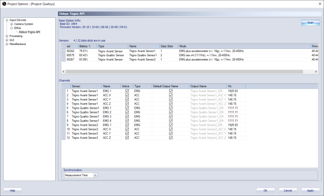The width and height of the screenshot is (324, 196).
Task: Click the OK button
Action: click(265, 190)
